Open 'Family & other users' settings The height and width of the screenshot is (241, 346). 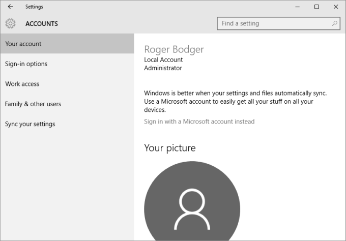pos(33,104)
